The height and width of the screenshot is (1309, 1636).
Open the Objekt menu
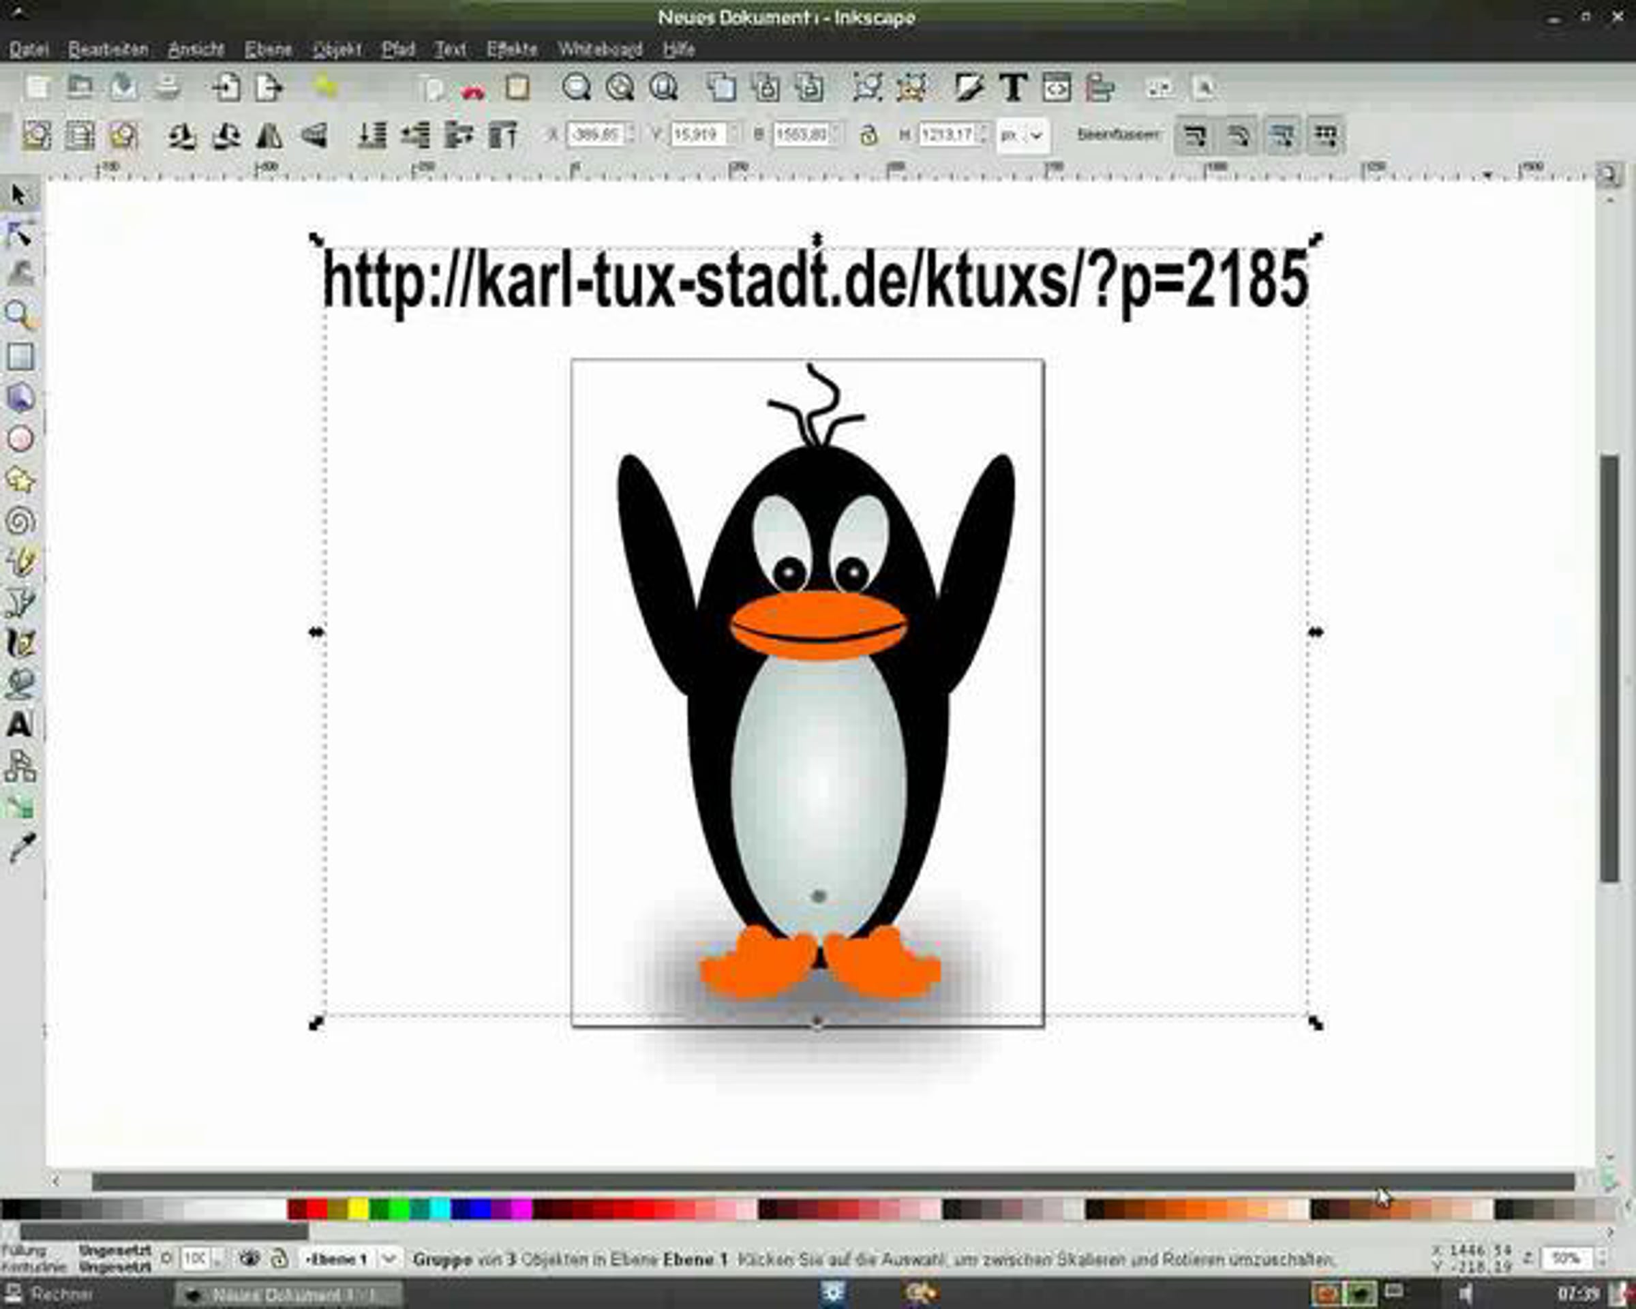337,49
